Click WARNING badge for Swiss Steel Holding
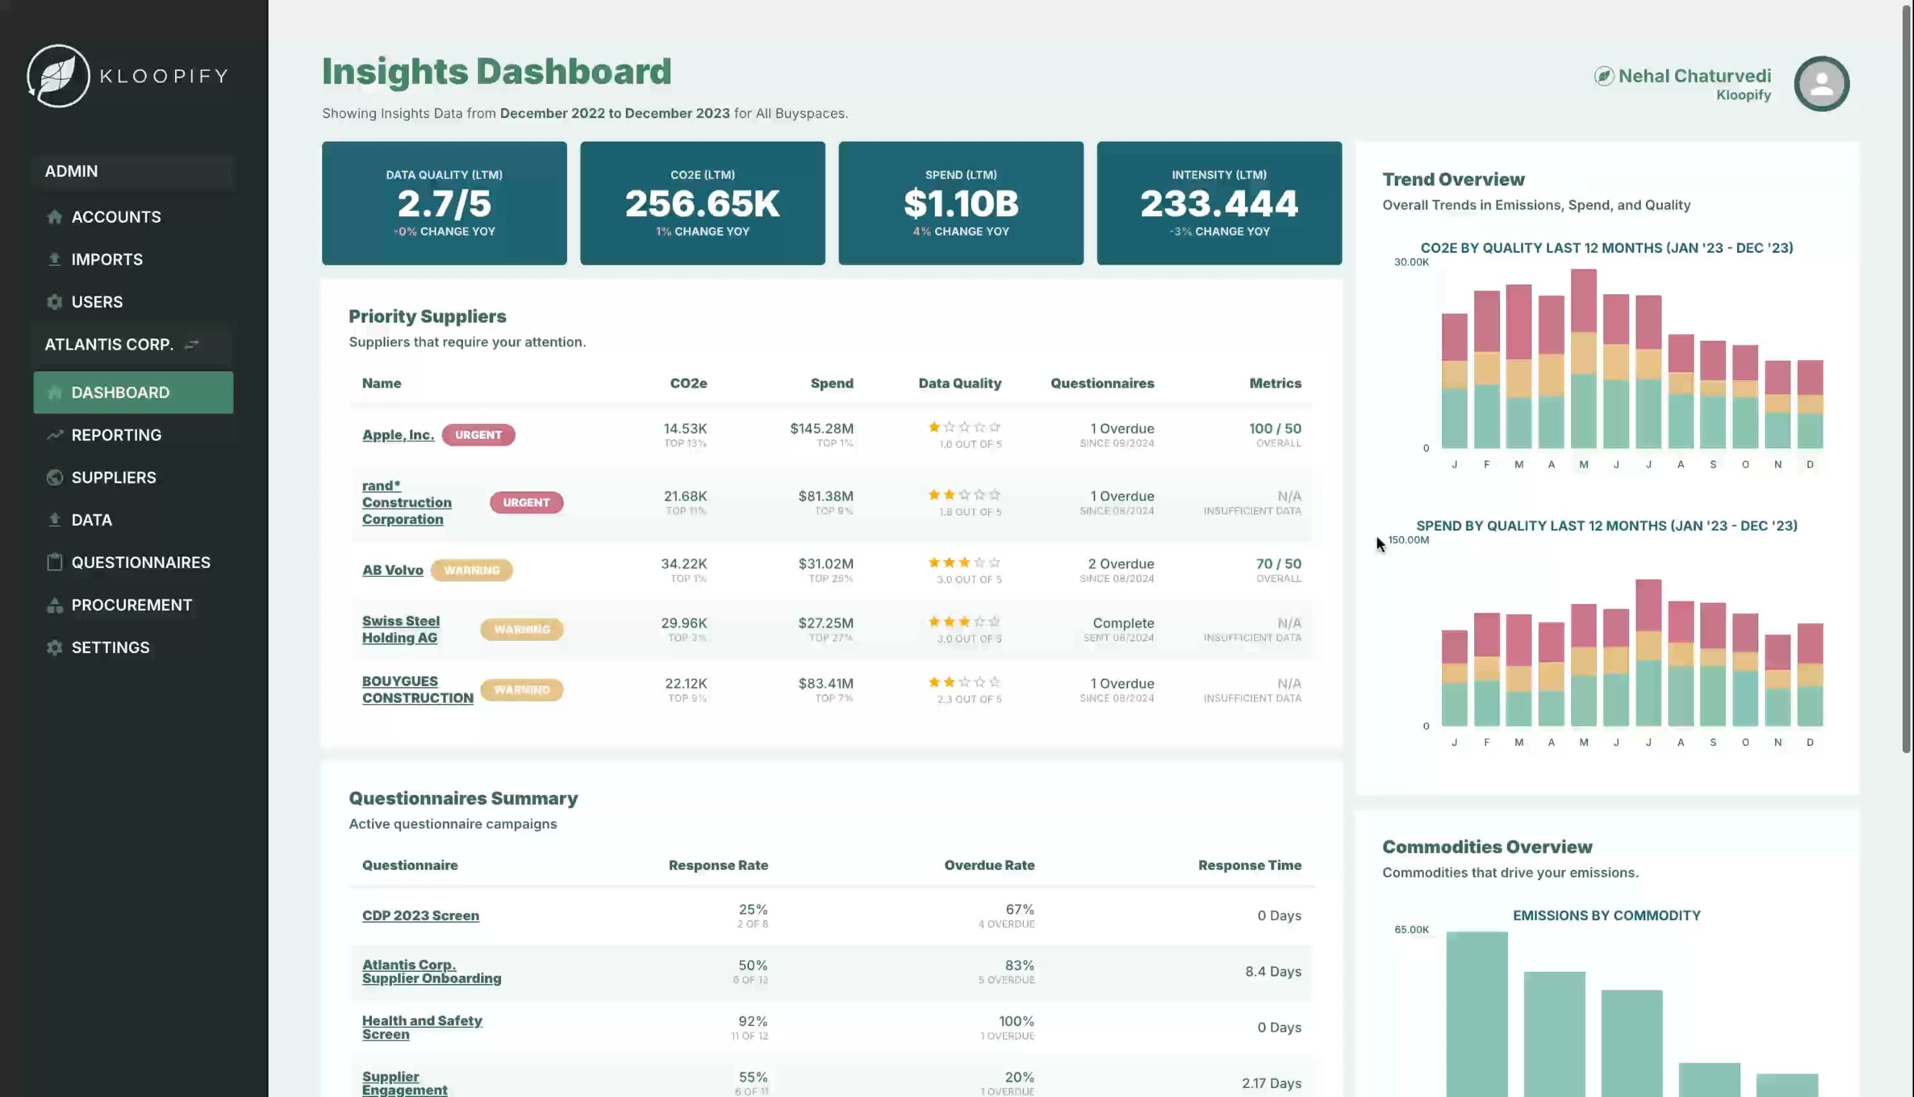 (x=522, y=629)
